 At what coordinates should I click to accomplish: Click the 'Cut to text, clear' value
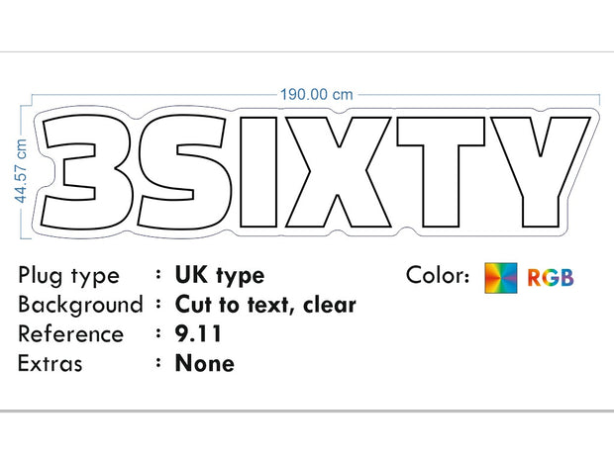pyautogui.click(x=265, y=305)
